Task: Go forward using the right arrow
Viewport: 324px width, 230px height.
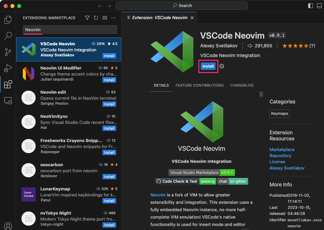Action: (x=109, y=6)
